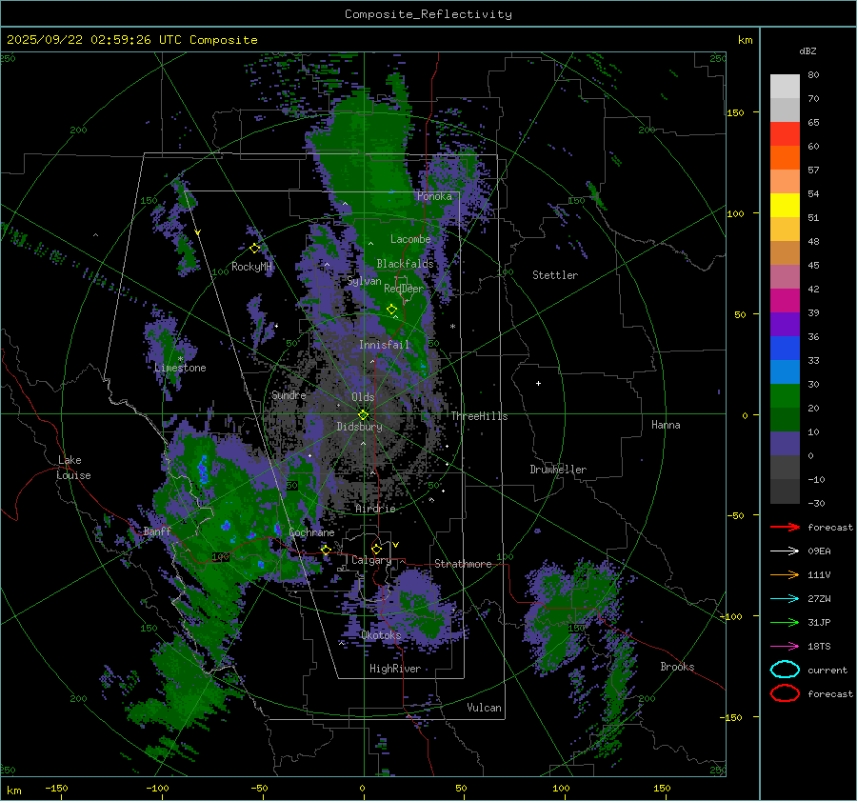Screen dimensions: 857x801
Task: Click the UTC Composite timestamp text
Action: pos(131,40)
